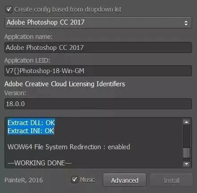Uncheck Create config based from dropdown list

tap(9, 10)
